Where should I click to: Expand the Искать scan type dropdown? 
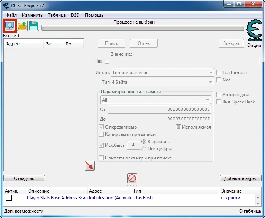(162, 73)
